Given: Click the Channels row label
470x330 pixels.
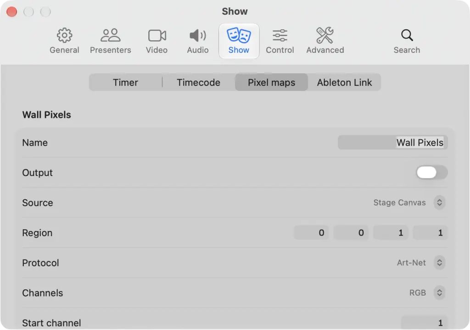Looking at the screenshot, I should coord(43,292).
